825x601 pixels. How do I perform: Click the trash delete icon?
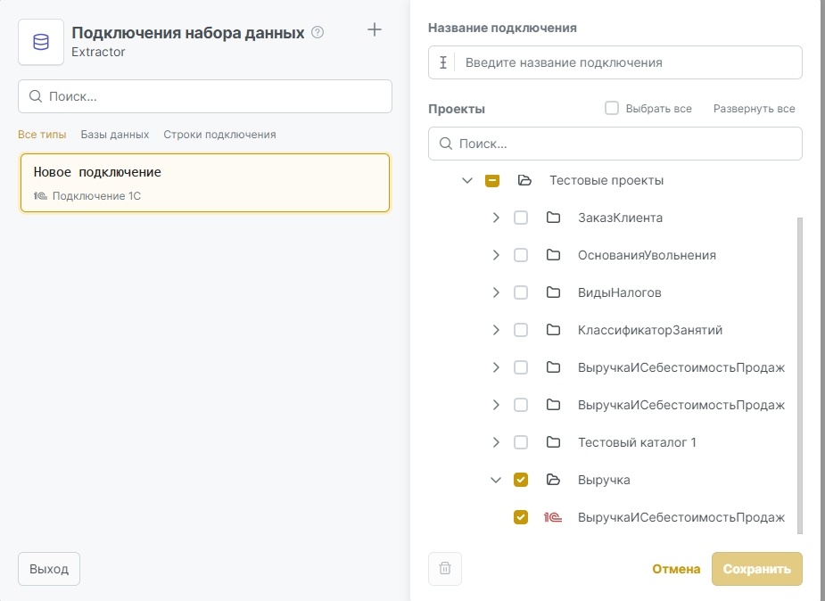pos(445,569)
